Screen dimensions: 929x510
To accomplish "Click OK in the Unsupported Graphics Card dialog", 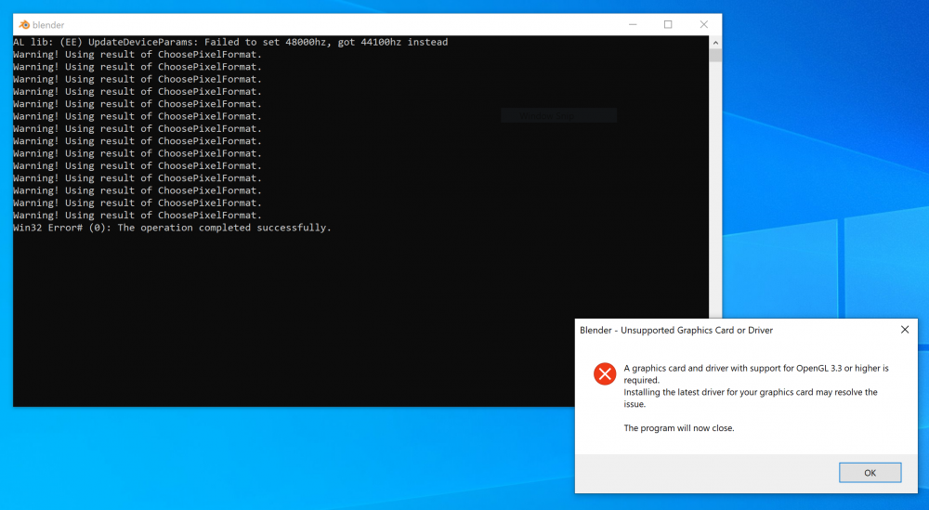I will pos(870,473).
